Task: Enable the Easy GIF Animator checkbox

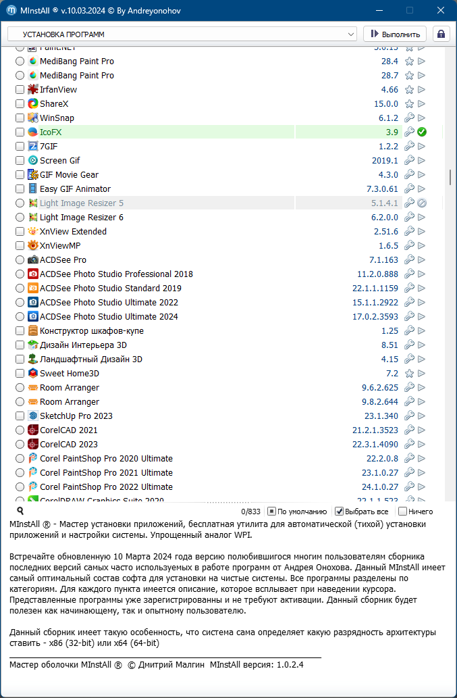Action: (x=20, y=189)
